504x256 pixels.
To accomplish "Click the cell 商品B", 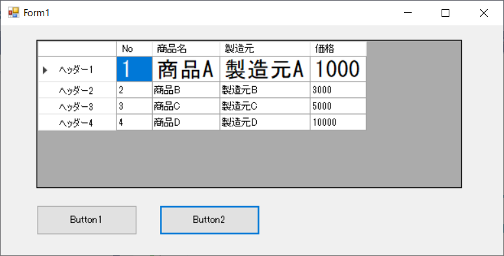I will 186,90.
